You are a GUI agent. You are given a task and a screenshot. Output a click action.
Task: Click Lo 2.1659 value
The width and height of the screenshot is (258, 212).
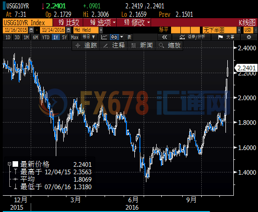138,14
